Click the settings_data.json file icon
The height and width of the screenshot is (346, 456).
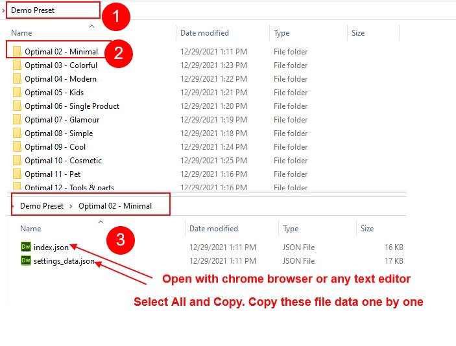pos(26,260)
